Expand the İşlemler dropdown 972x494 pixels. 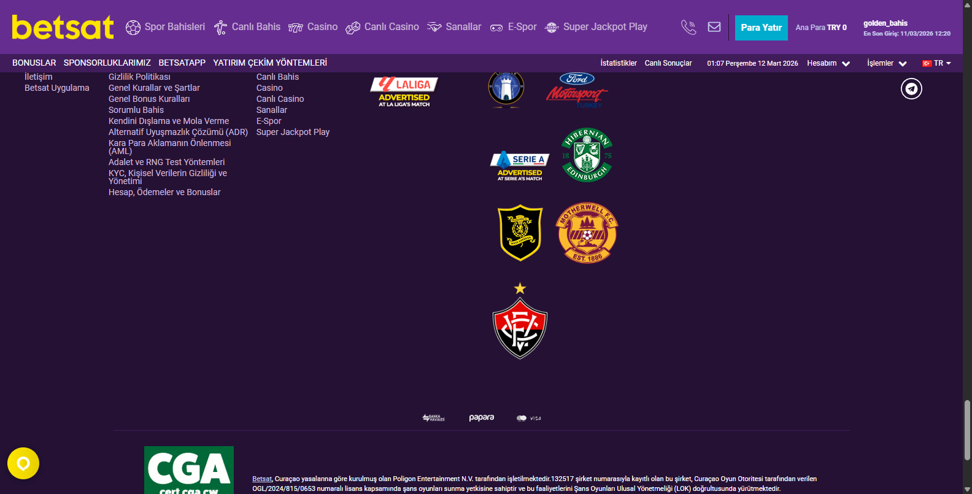[887, 63]
